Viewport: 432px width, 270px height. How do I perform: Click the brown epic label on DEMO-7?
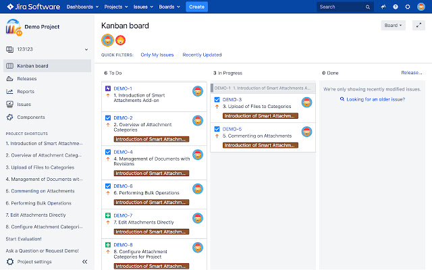[x=151, y=232]
